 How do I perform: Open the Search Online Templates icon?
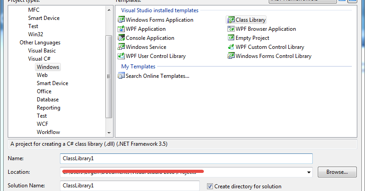coord(121,76)
